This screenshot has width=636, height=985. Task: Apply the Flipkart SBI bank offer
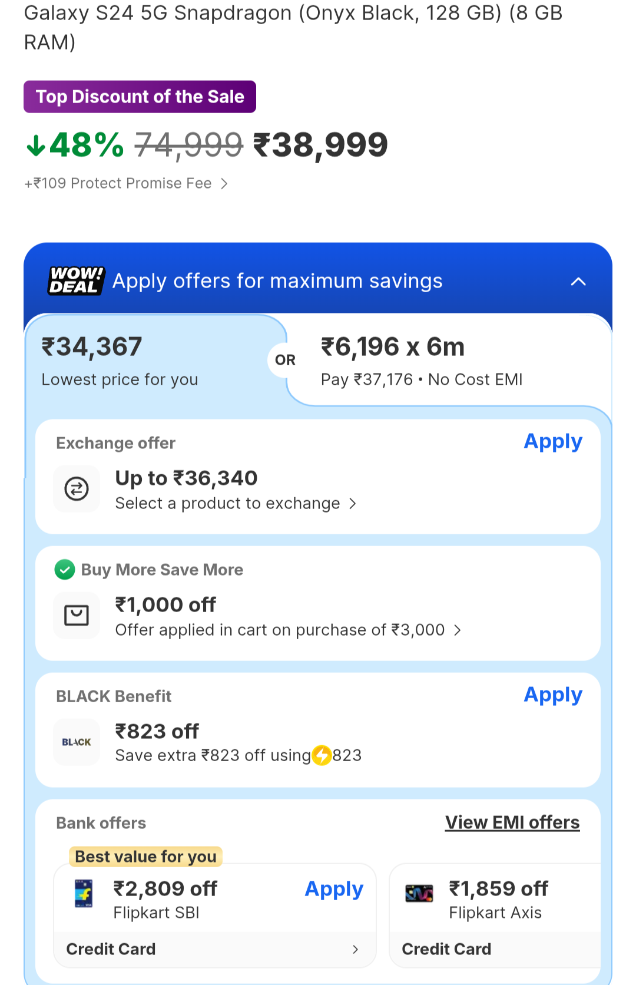(x=334, y=890)
